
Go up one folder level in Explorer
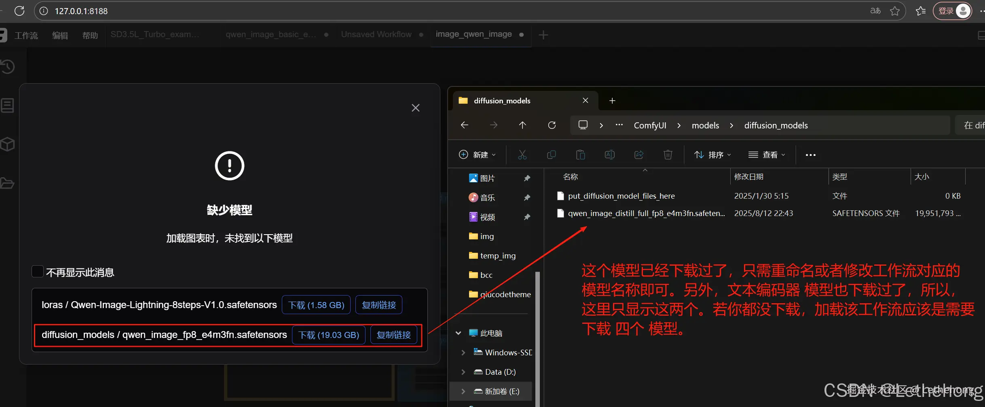(522, 125)
